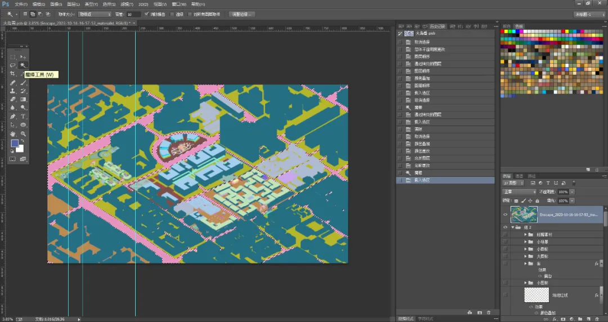Viewport: 608px width, 322px height.
Task: Toggle the anti-alias checkbox in options bar
Action: [x=146, y=14]
